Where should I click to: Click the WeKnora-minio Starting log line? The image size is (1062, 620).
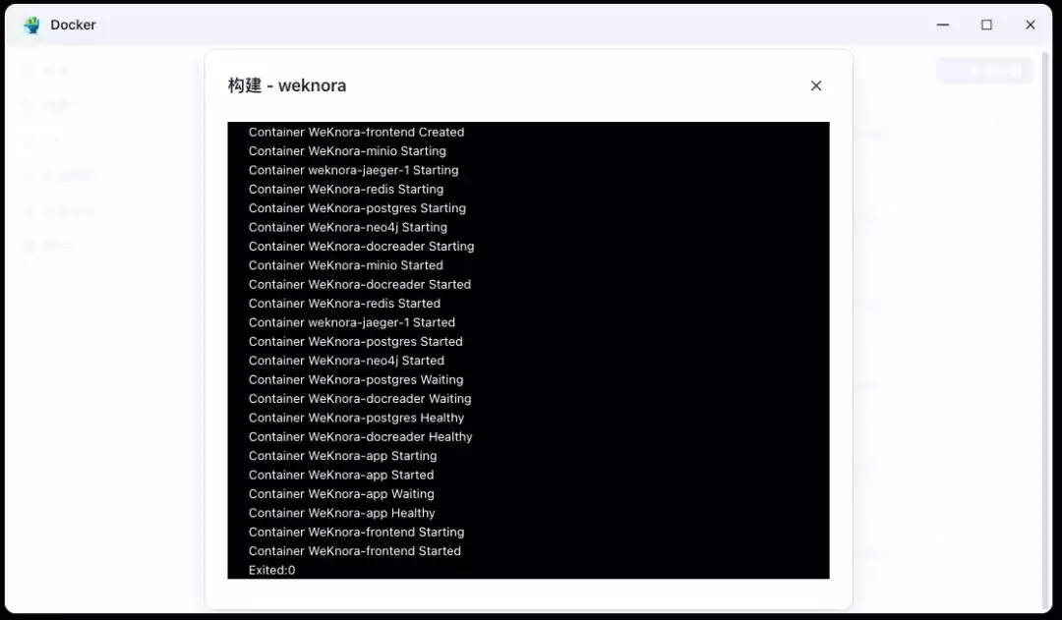pos(347,151)
